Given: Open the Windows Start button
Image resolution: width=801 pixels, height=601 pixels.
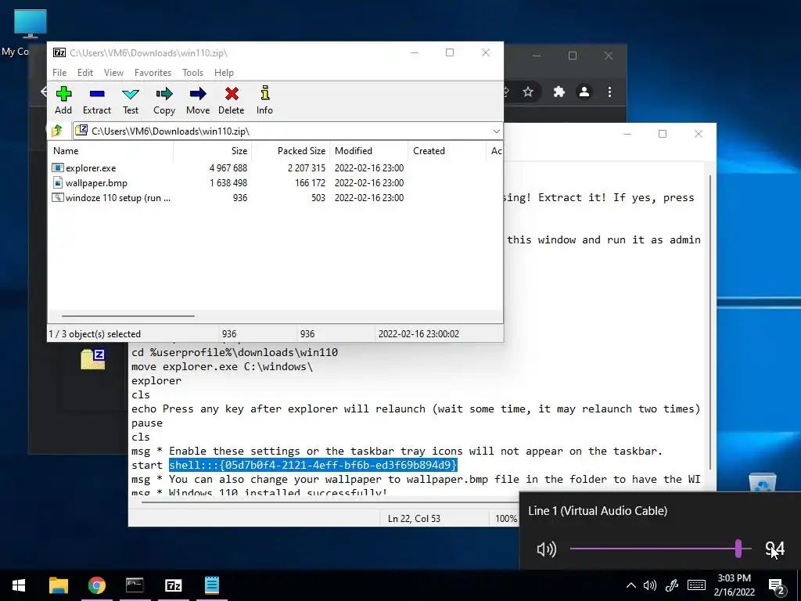Looking at the screenshot, I should tap(19, 585).
